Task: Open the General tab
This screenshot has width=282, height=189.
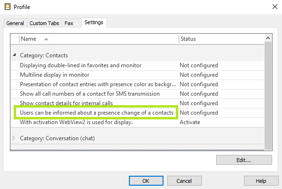Action: click(x=15, y=23)
